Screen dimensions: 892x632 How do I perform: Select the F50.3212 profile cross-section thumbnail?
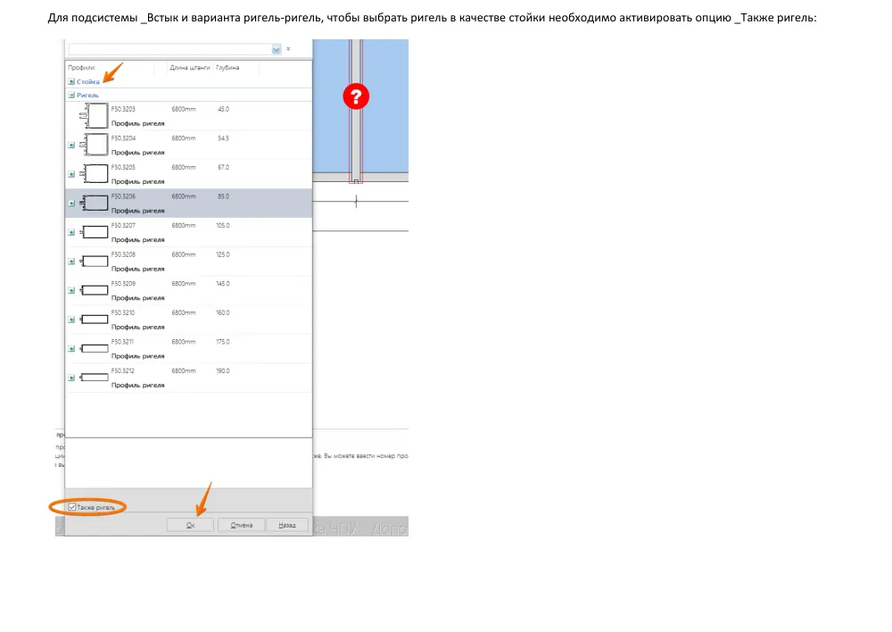94,378
